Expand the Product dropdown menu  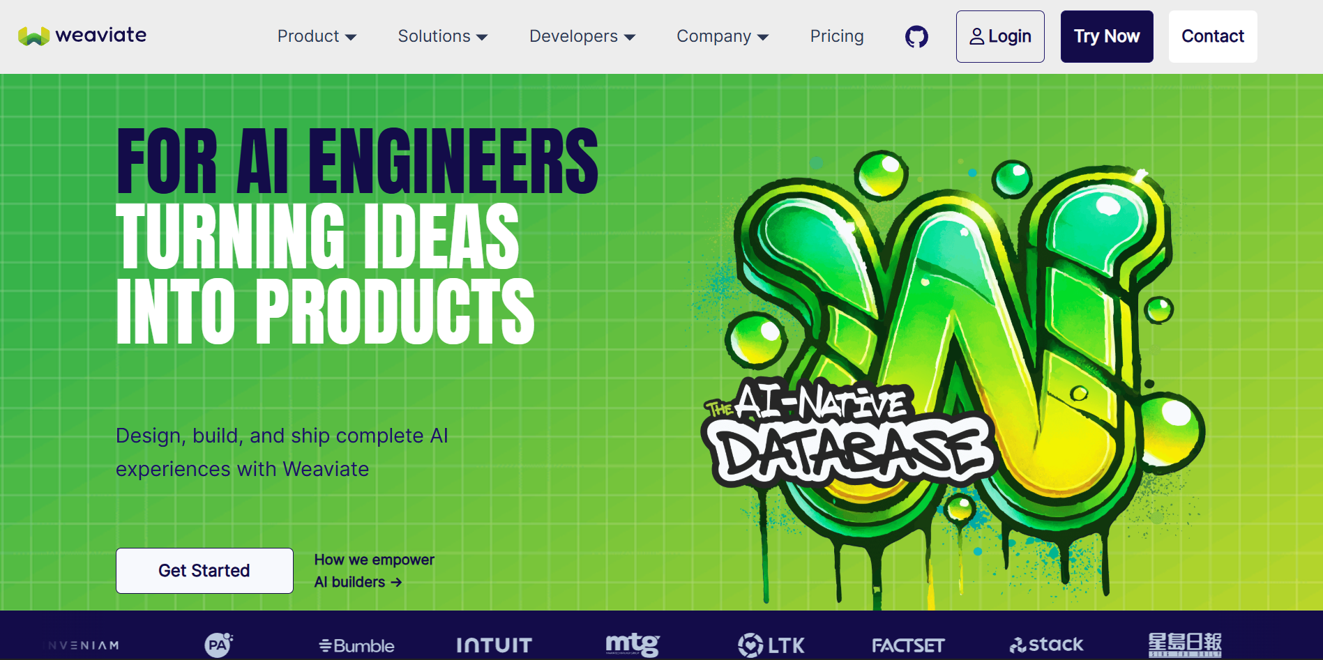pos(317,36)
